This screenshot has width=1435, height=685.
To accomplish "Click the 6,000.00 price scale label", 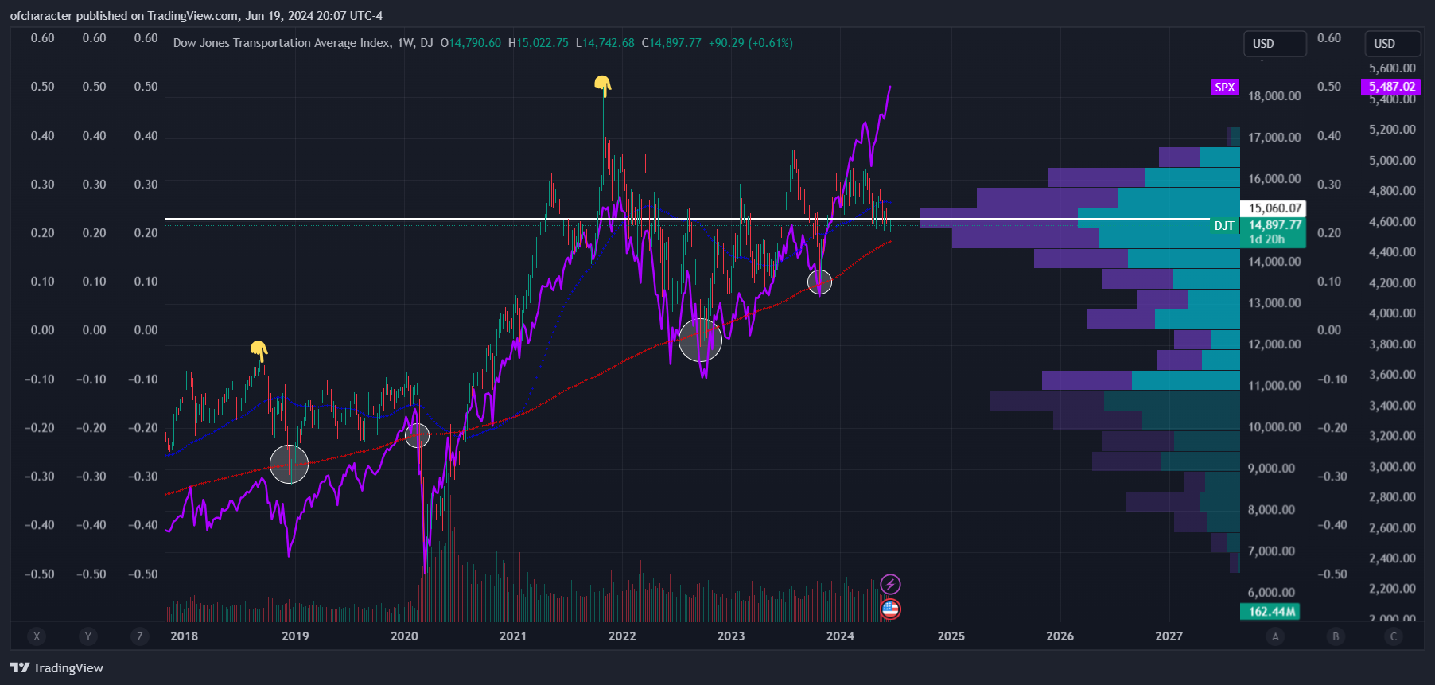I will coord(1271,593).
